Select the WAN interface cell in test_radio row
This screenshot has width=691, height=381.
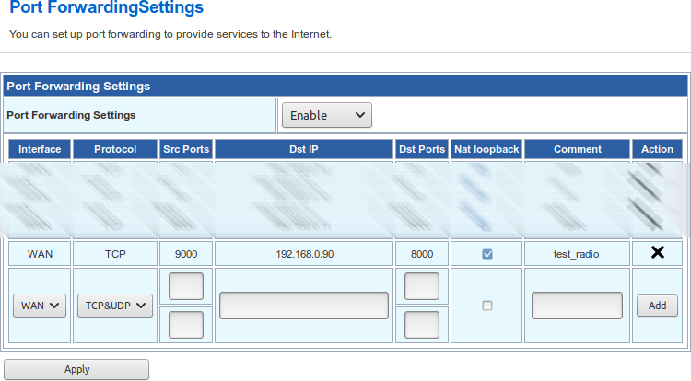[x=40, y=254]
